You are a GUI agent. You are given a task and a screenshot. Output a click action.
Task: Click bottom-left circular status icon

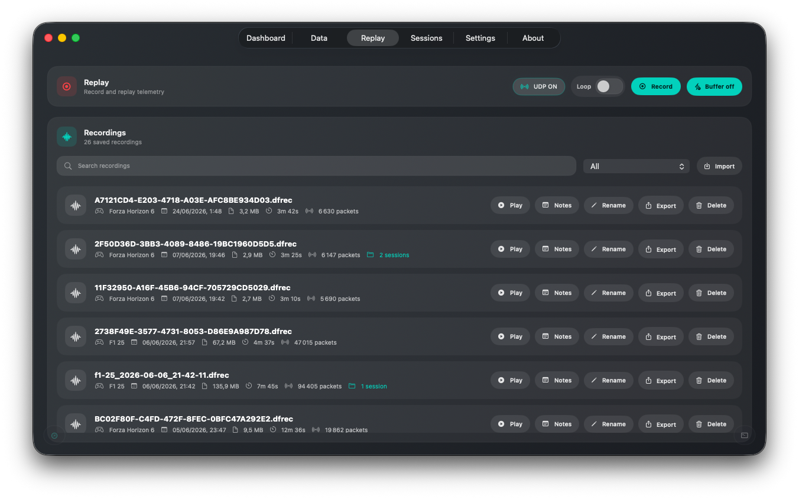[54, 436]
